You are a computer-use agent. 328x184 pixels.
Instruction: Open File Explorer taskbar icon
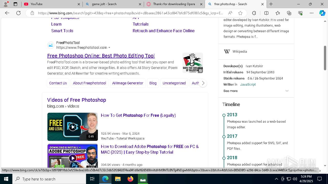point(118,179)
